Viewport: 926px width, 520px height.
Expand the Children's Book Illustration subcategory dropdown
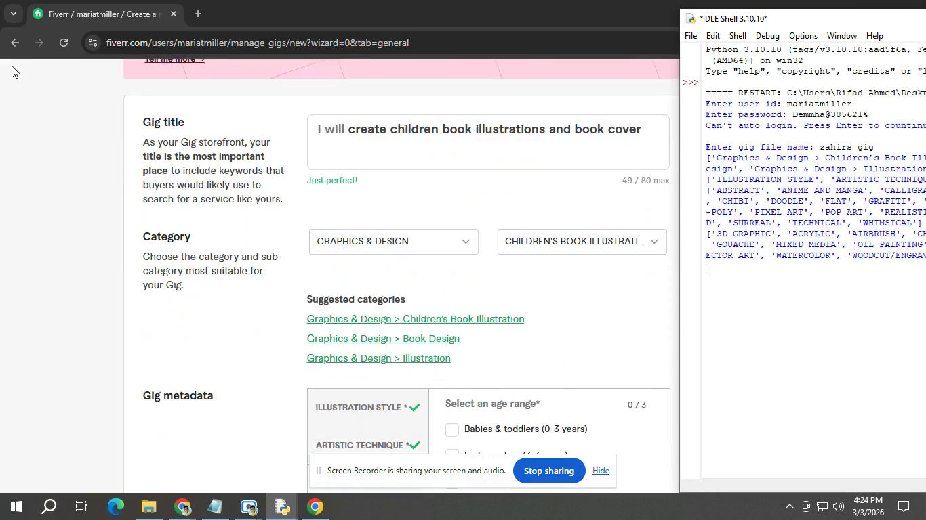582,242
